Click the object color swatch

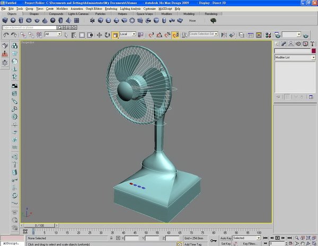(314, 51)
